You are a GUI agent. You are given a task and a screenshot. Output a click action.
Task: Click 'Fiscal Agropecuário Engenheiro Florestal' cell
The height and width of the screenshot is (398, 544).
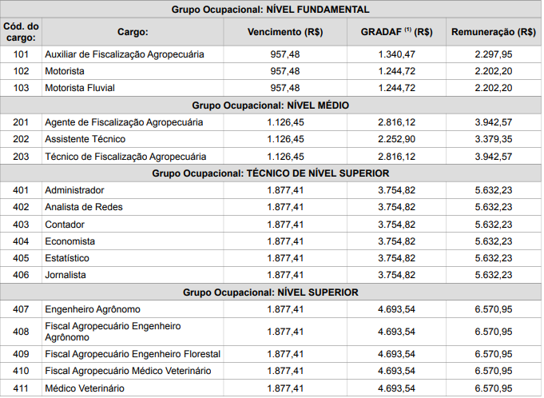point(133,354)
